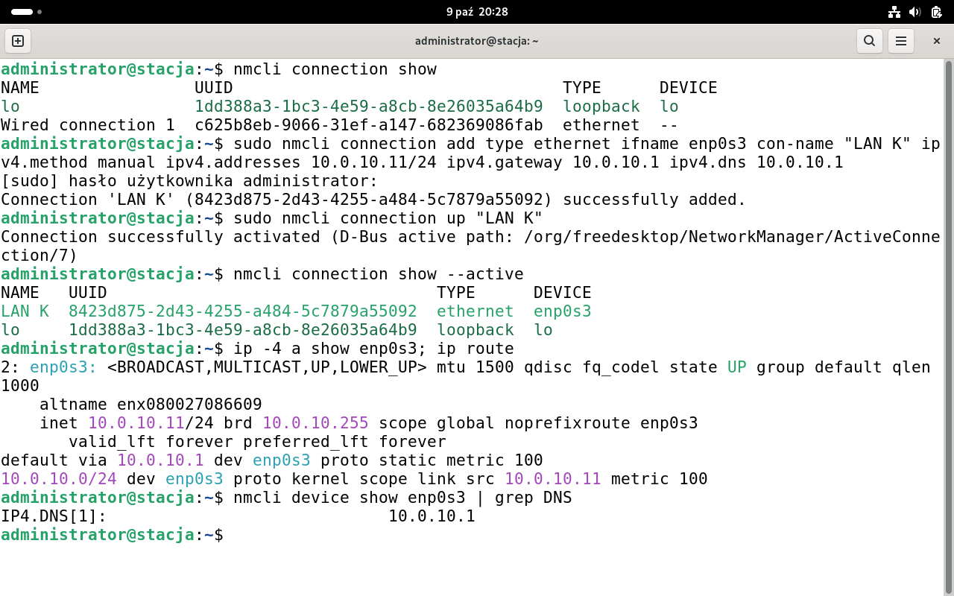Click "mtu 1500" in the interface output
Viewport: 954px width, 596px height.
[476, 367]
